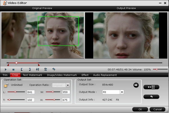Click the H crop slider handle
This screenshot has width=169, height=113.
click(x=54, y=100)
